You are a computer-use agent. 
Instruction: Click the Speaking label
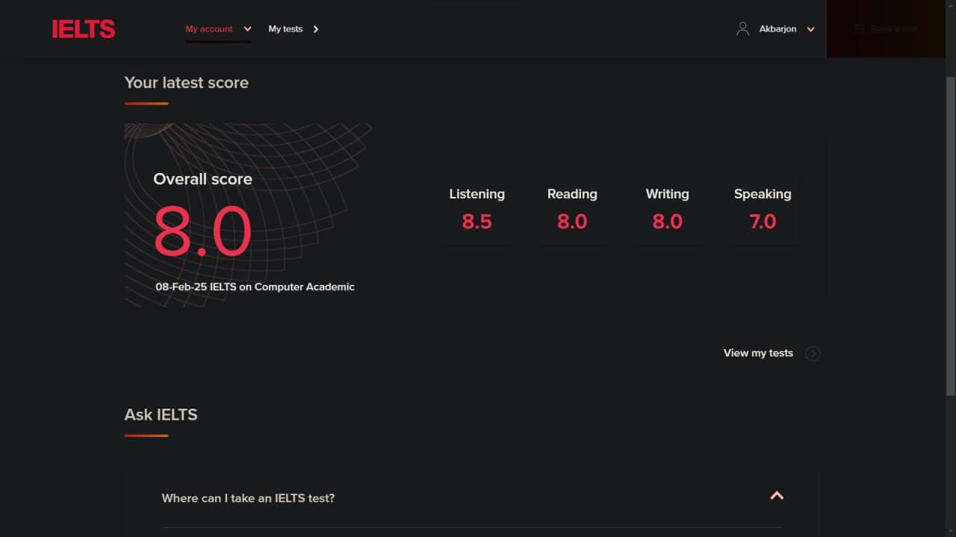point(763,194)
